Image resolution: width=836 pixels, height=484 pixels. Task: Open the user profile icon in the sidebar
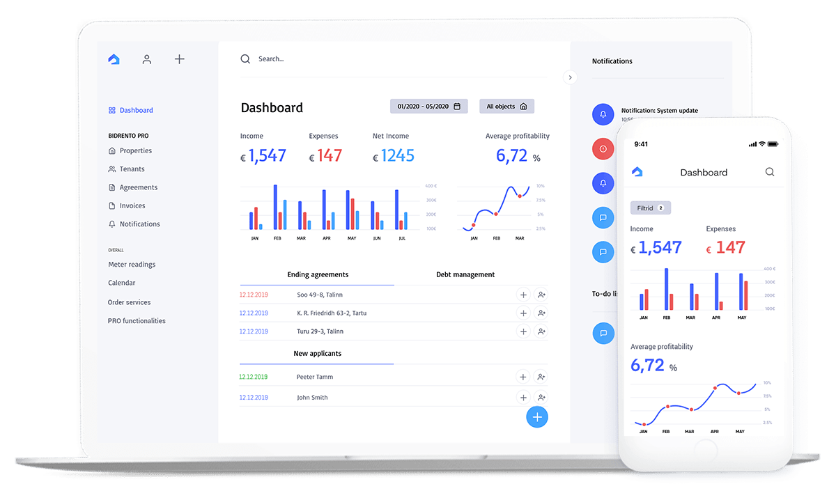coord(146,59)
